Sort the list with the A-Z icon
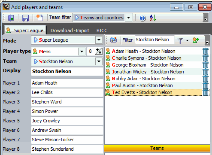 (153, 18)
